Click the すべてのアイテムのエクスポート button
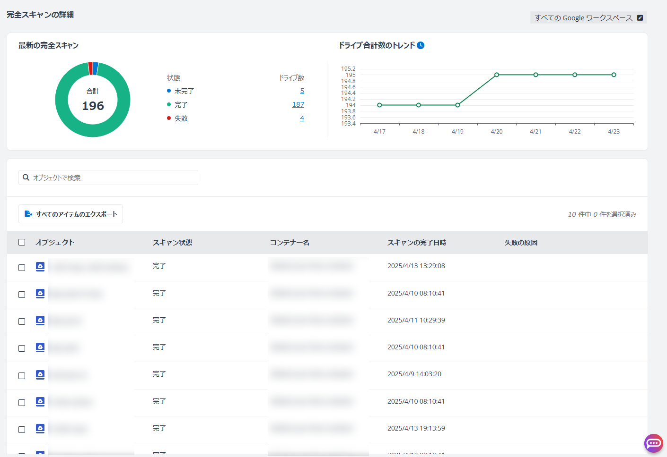667x457 pixels. 70,214
